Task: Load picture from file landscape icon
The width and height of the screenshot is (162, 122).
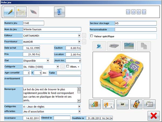Action: point(129,46)
